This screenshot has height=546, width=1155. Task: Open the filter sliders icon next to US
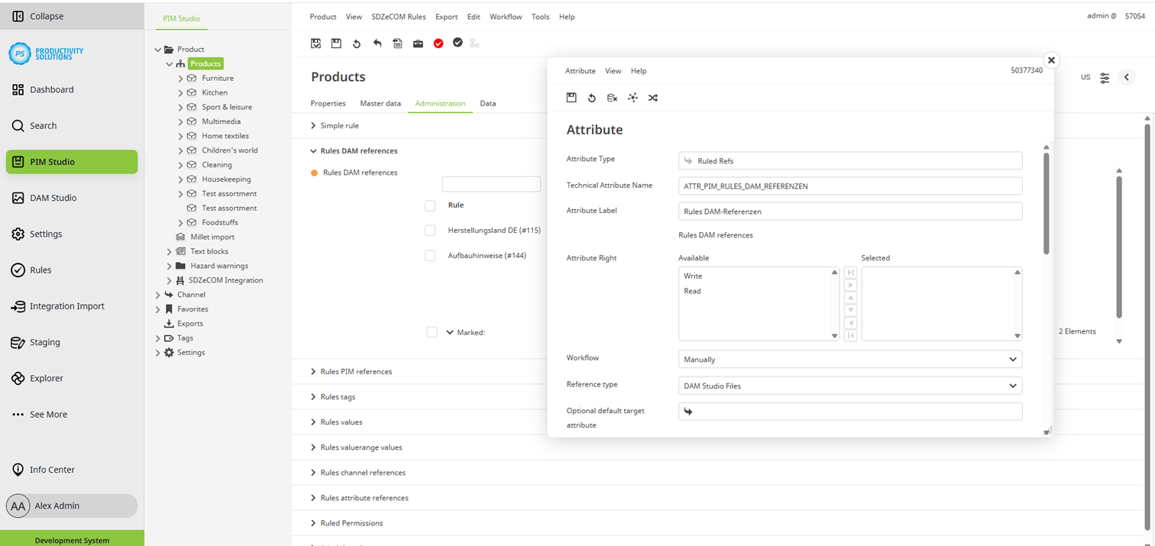[x=1105, y=78]
